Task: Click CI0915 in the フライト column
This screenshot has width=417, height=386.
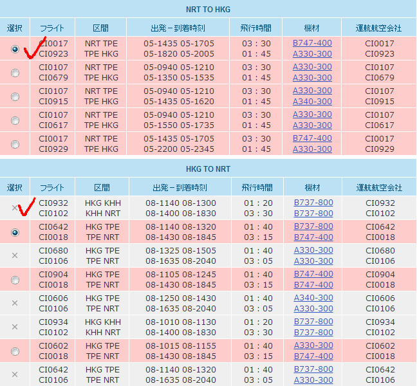Action: tap(53, 102)
